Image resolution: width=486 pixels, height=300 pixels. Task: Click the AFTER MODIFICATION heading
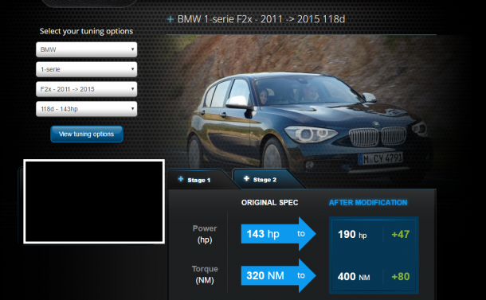tap(368, 202)
